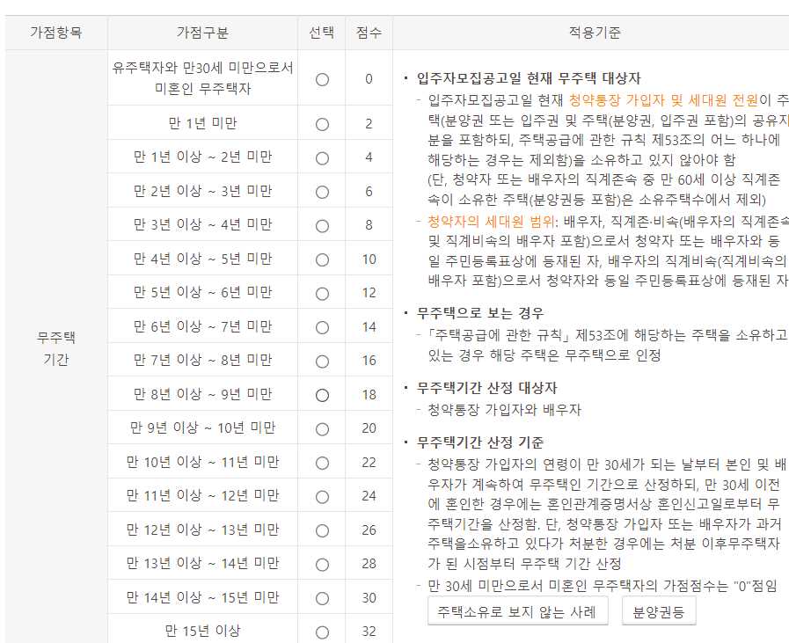The width and height of the screenshot is (789, 643).
Task: Select the 26-point 만 12년 이상 radio
Action: tap(322, 530)
